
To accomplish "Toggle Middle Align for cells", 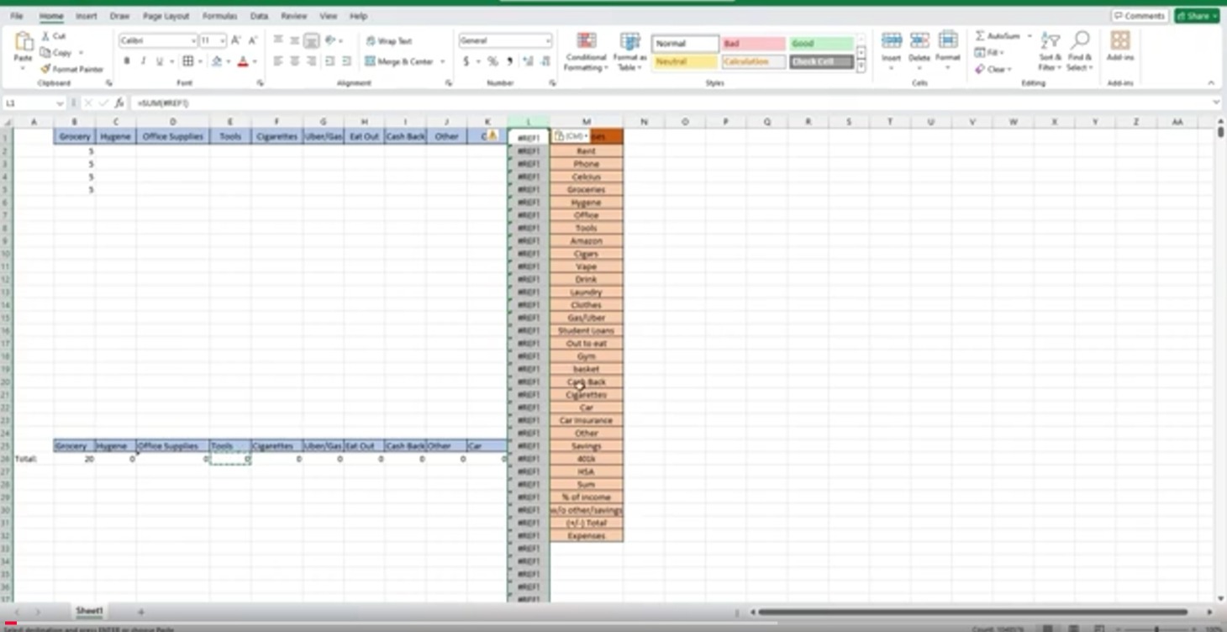I will click(295, 40).
